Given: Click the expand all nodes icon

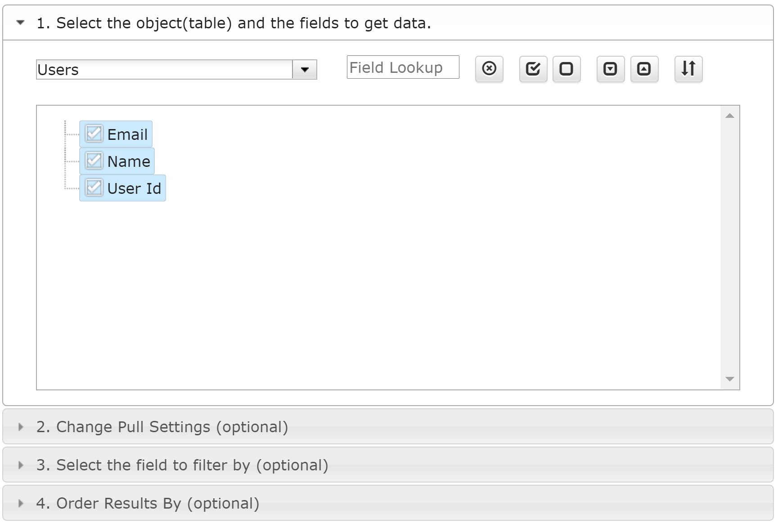Looking at the screenshot, I should point(611,69).
